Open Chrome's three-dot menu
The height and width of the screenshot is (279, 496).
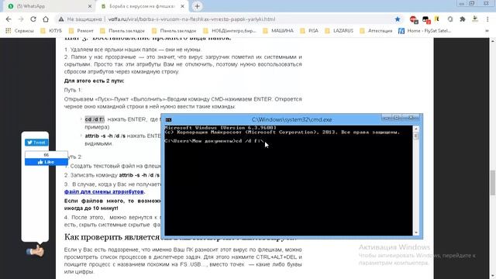click(487, 19)
